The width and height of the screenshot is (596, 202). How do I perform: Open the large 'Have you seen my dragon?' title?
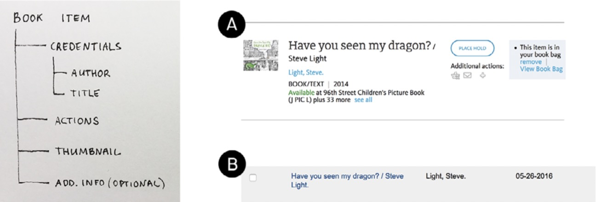tap(360, 45)
